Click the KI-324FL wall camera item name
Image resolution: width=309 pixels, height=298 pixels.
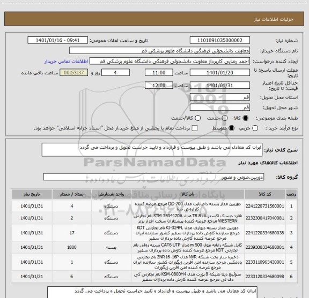point(188,233)
